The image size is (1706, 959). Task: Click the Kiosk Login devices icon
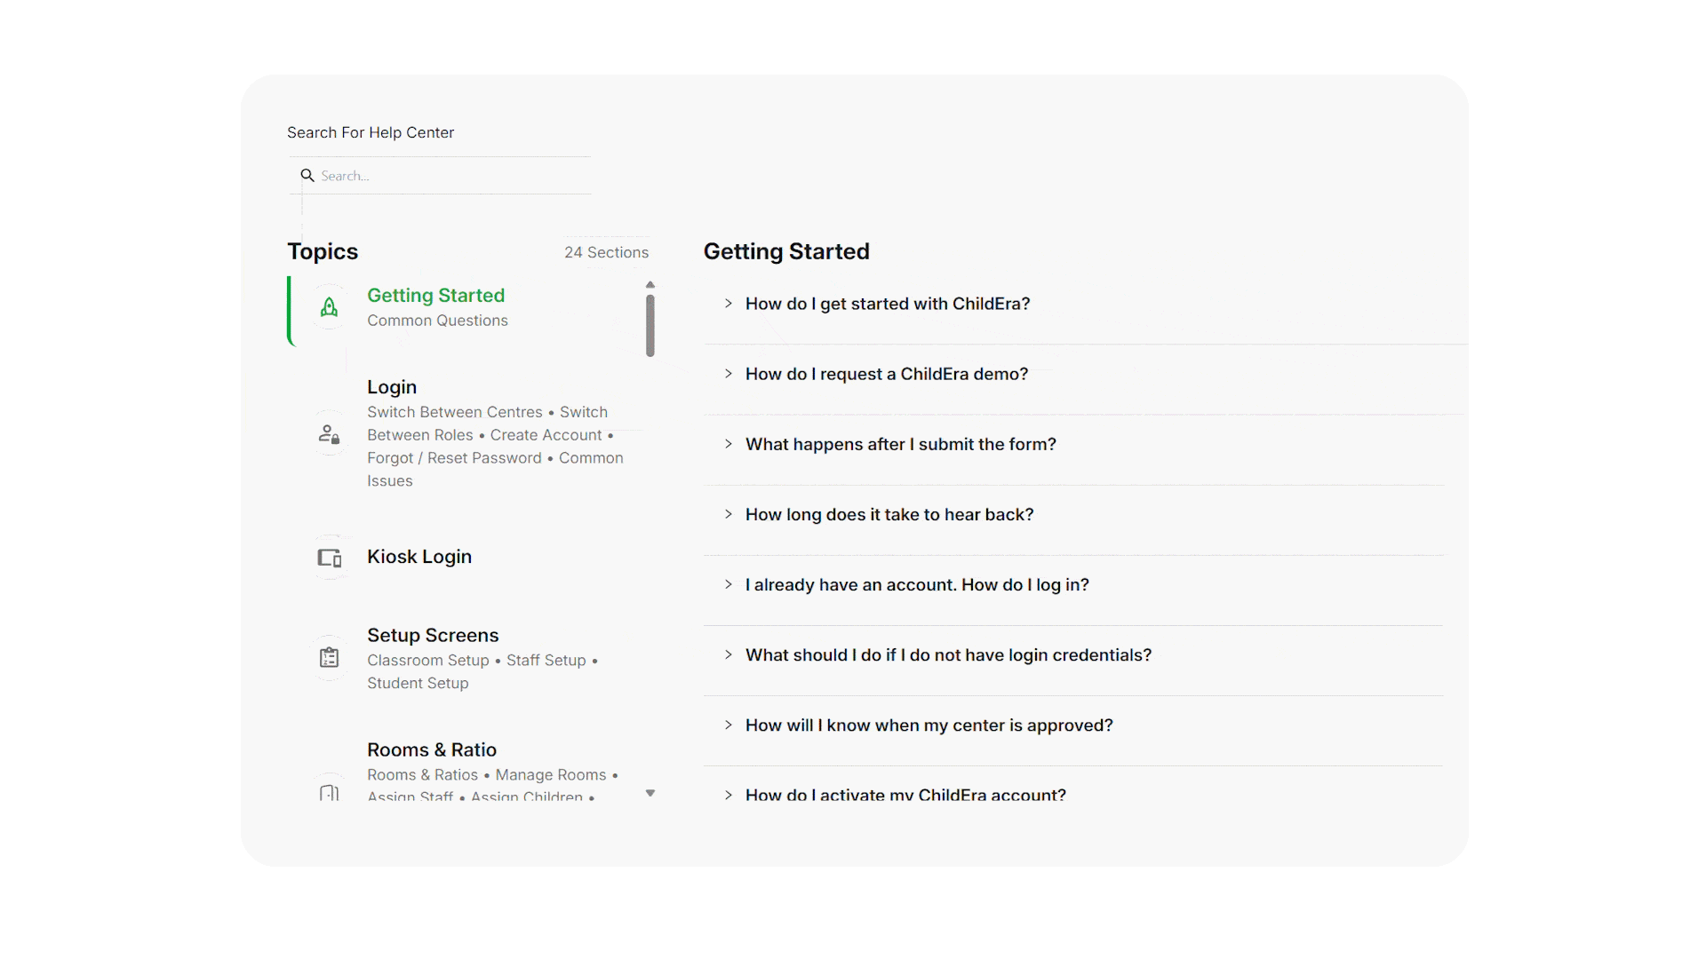pyautogui.click(x=330, y=558)
